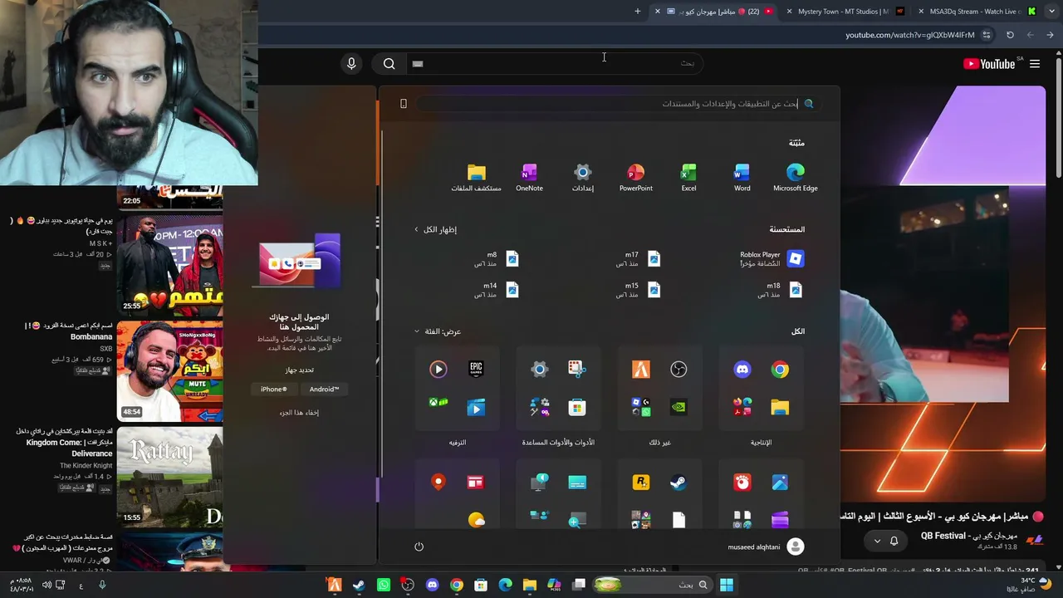
Task: Launch Rockstar Games Launcher from Start menu
Action: pyautogui.click(x=641, y=483)
